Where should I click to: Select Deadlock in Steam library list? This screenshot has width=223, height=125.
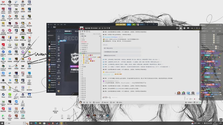[x=52, y=71]
